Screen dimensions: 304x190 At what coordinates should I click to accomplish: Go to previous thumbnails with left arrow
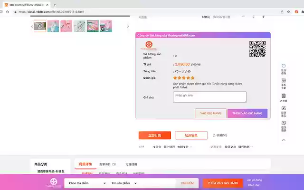pyautogui.click(x=32, y=26)
